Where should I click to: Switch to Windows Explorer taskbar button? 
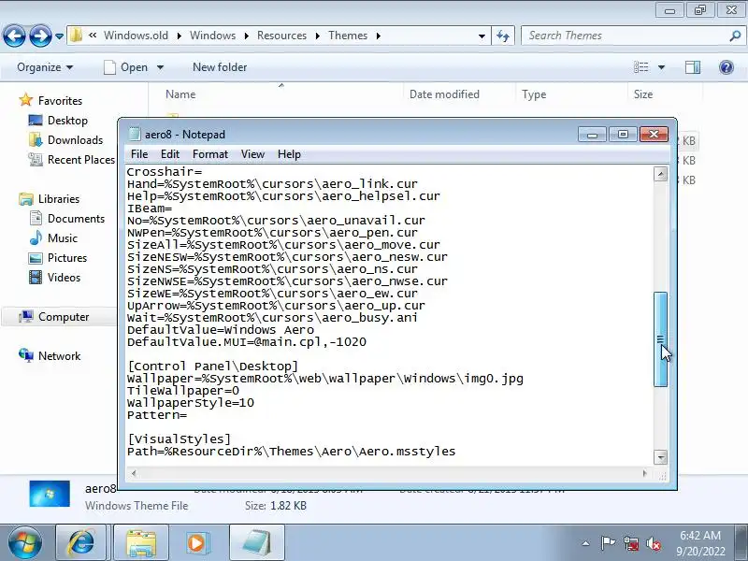[x=141, y=542]
